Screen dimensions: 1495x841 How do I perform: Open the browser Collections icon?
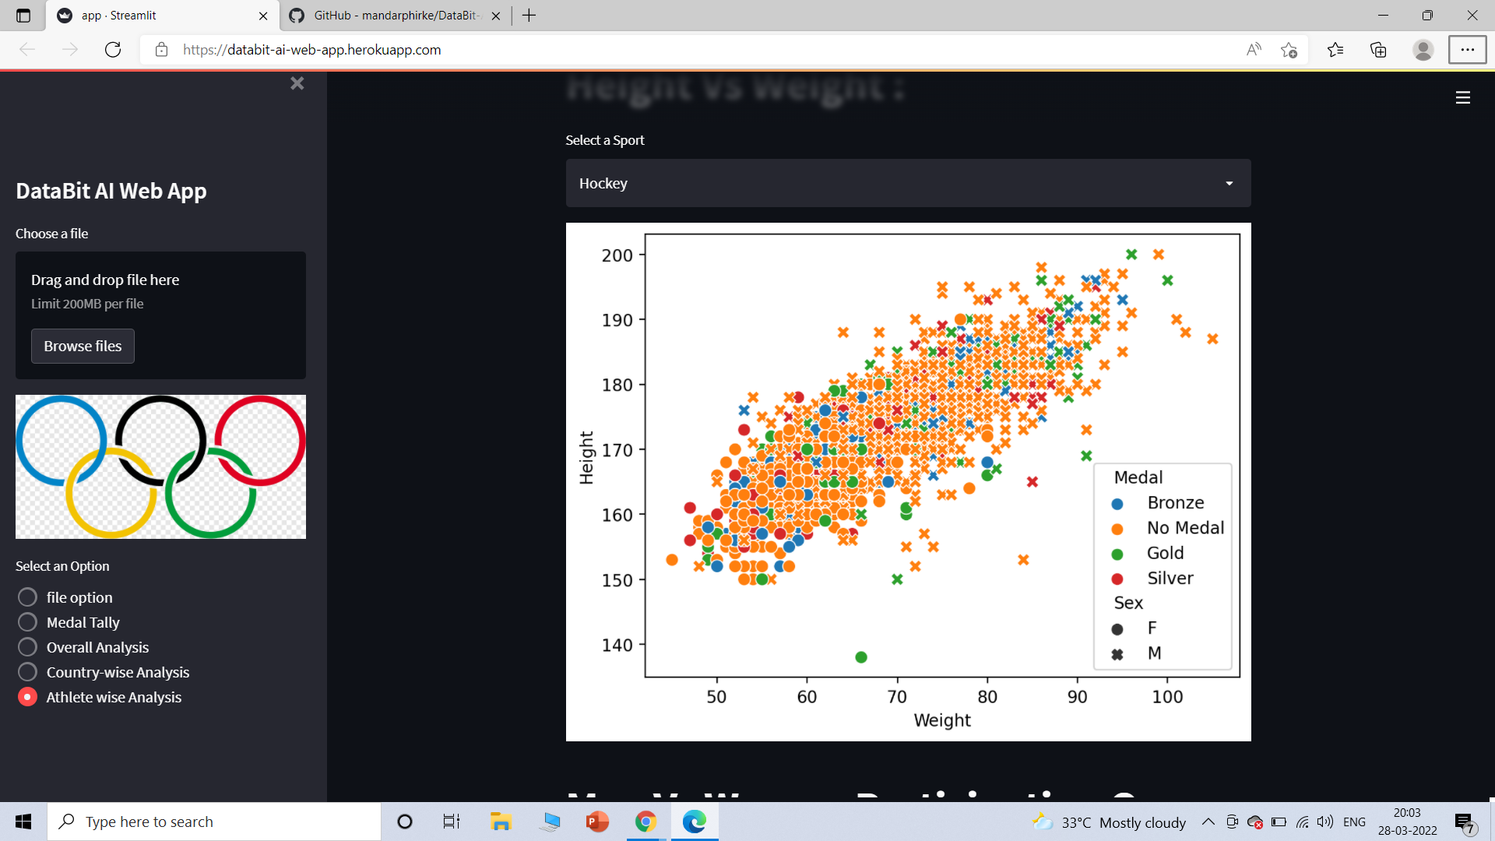1378,50
